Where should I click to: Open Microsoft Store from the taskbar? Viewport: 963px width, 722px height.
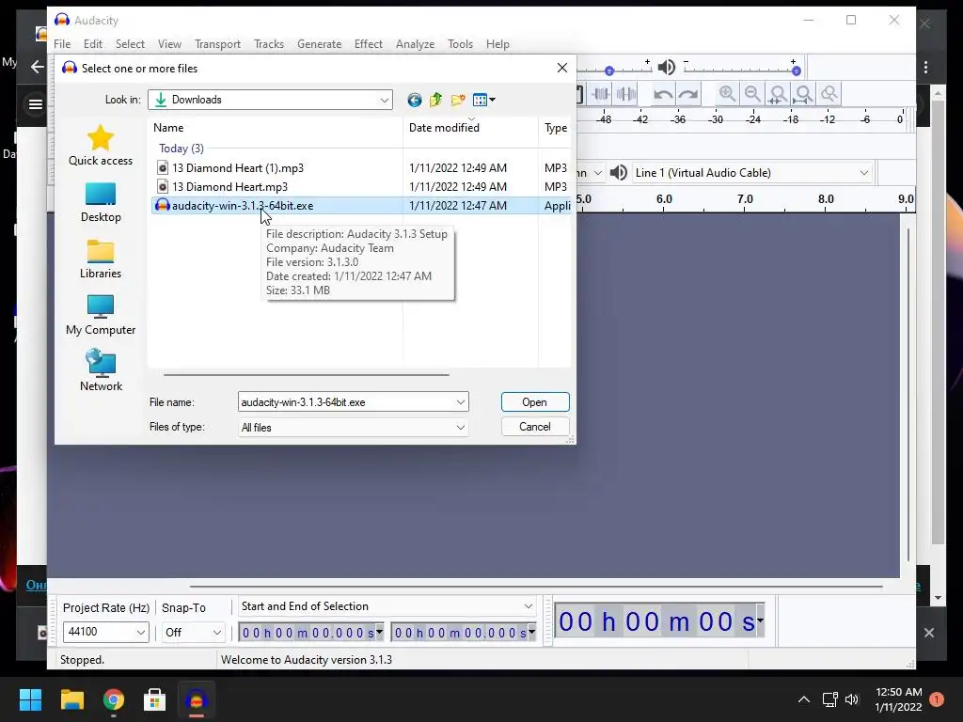click(155, 699)
